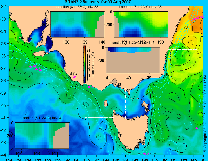The width and height of the screenshot is (208, 161).
Task: Click '-40' on the lon=146 inset axis
Action: point(128,78)
